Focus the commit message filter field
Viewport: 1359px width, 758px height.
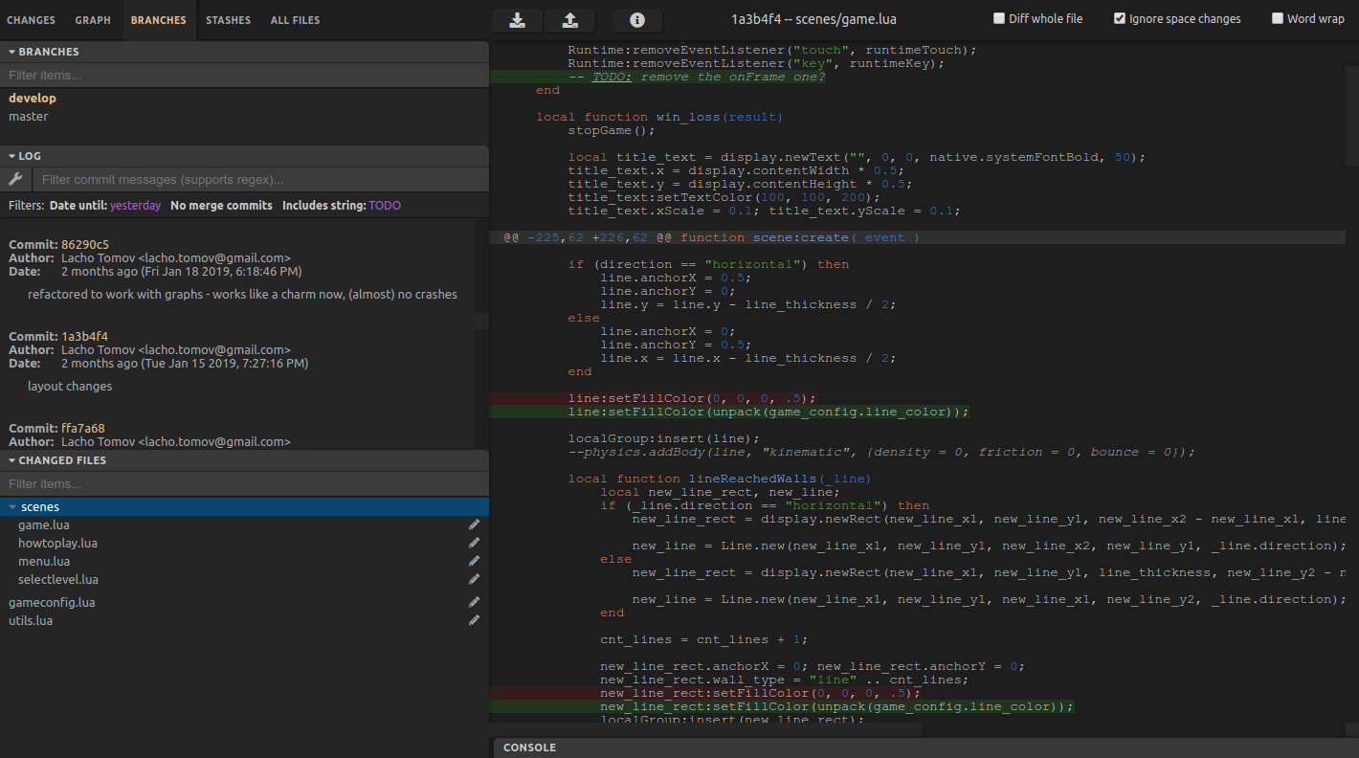click(258, 179)
